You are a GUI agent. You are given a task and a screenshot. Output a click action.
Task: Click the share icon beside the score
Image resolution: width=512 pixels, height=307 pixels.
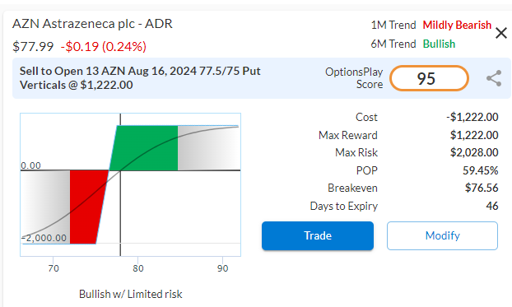pyautogui.click(x=494, y=78)
